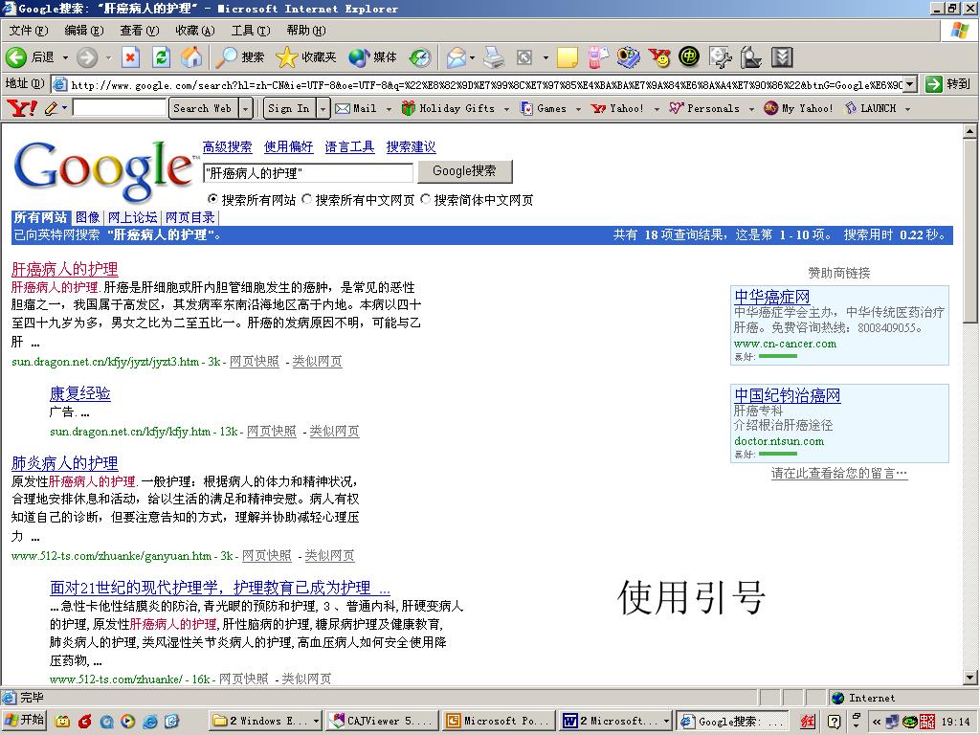Open Yahoo Mail from the toolbar
The width and height of the screenshot is (980, 735).
356,108
